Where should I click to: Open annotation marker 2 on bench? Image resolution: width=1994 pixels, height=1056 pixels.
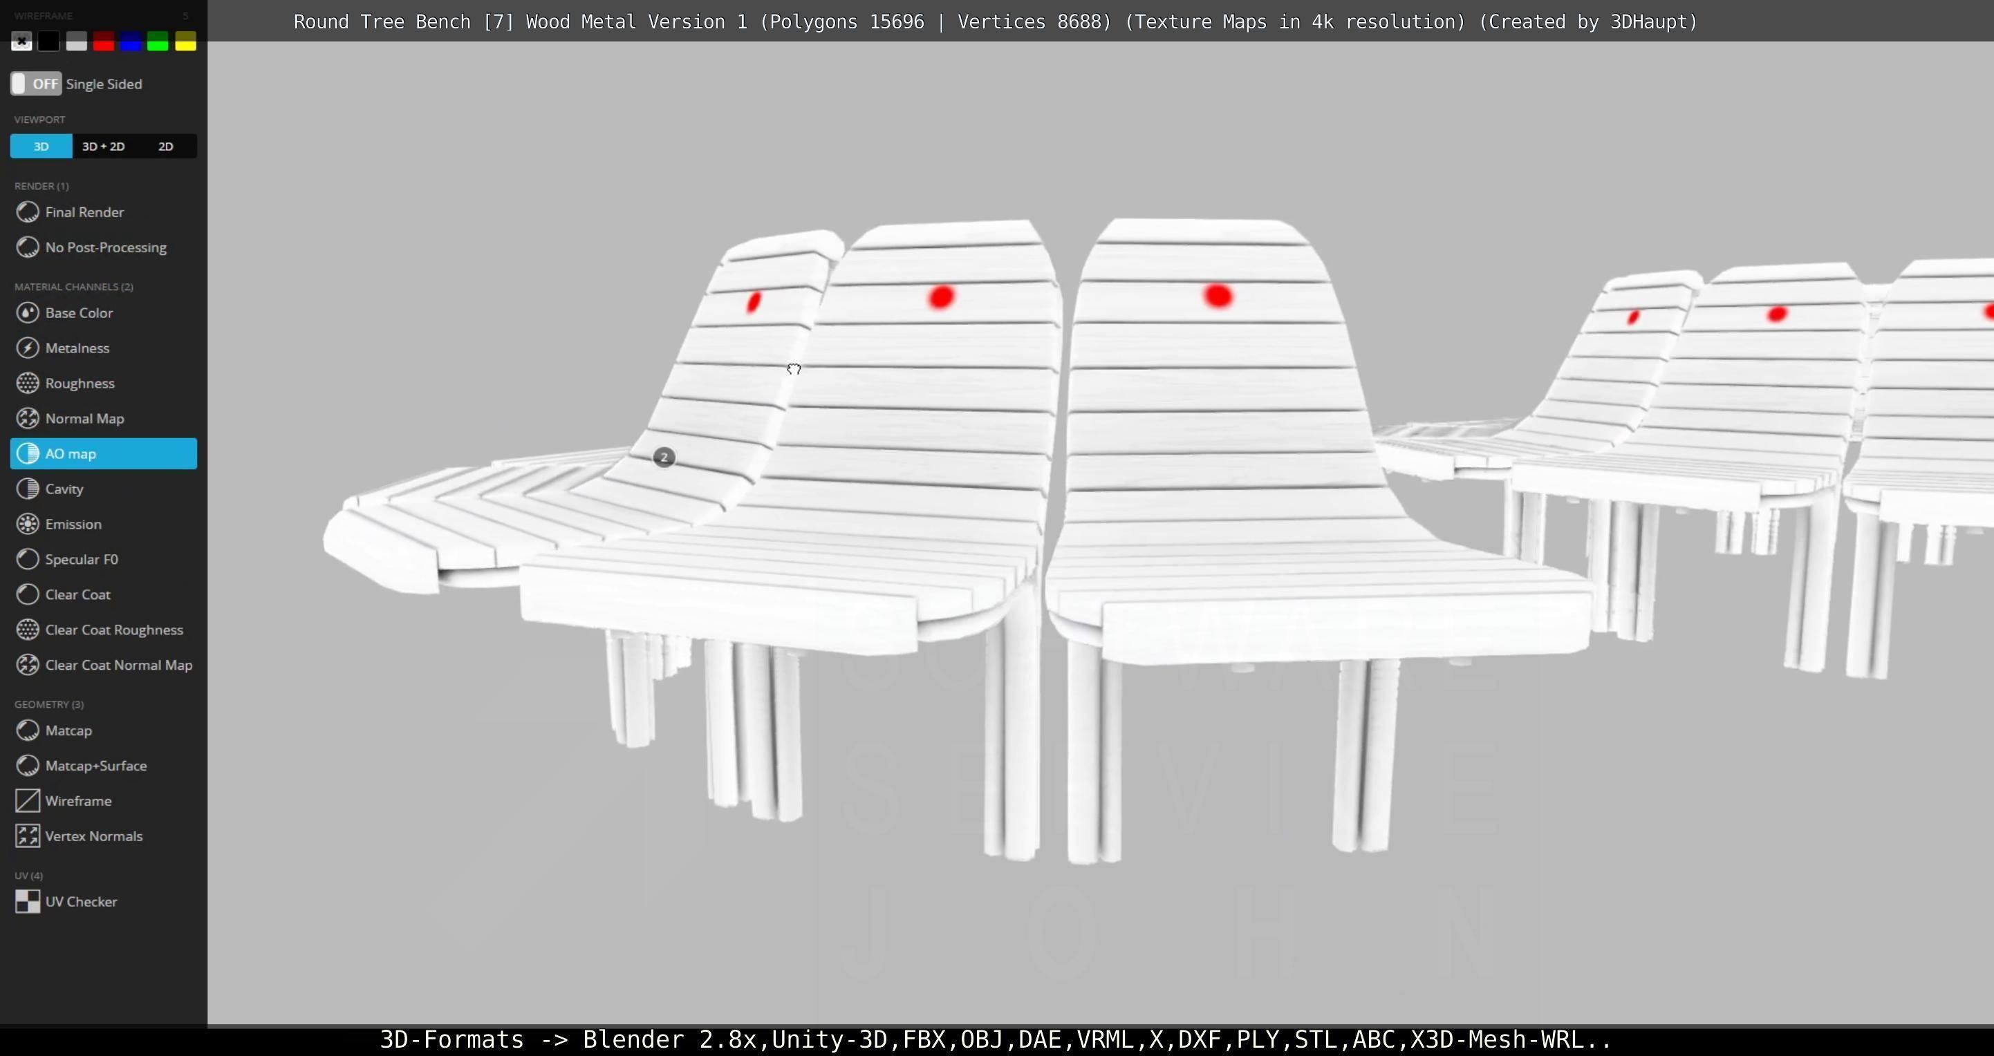point(664,458)
